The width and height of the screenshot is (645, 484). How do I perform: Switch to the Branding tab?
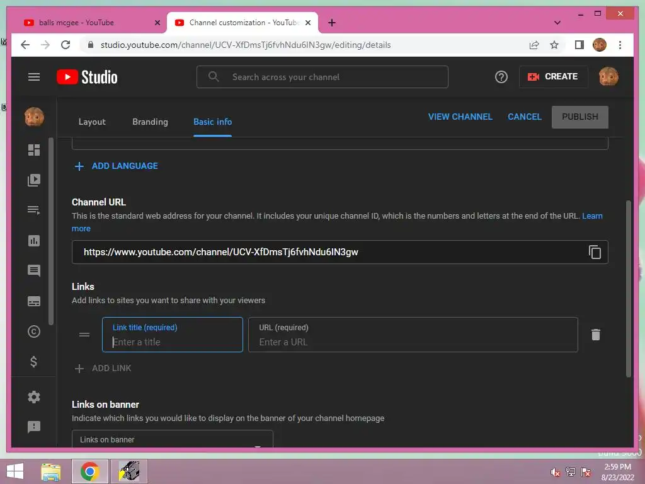click(x=150, y=122)
